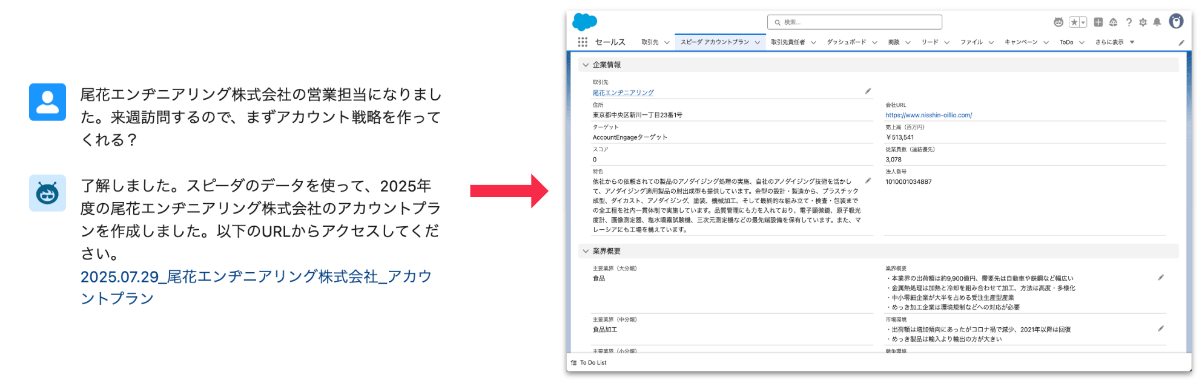Collapse the 業界概要 section
Screen dimensions: 1199x381
click(586, 251)
